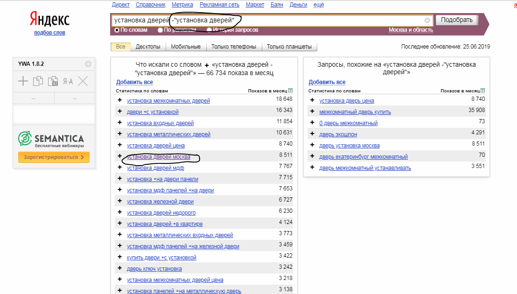517x294 pixels.
Task: Add similar phrase 'дверь экошпон' with plus
Action: pos(312,133)
